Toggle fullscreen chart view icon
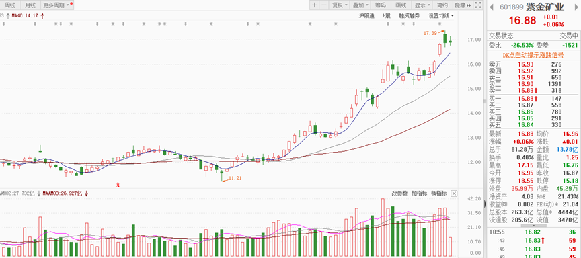581x258 pixels. 478,5
